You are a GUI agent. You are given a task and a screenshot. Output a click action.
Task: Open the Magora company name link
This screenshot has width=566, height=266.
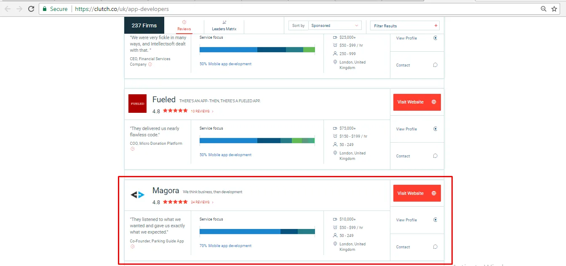[x=166, y=191]
